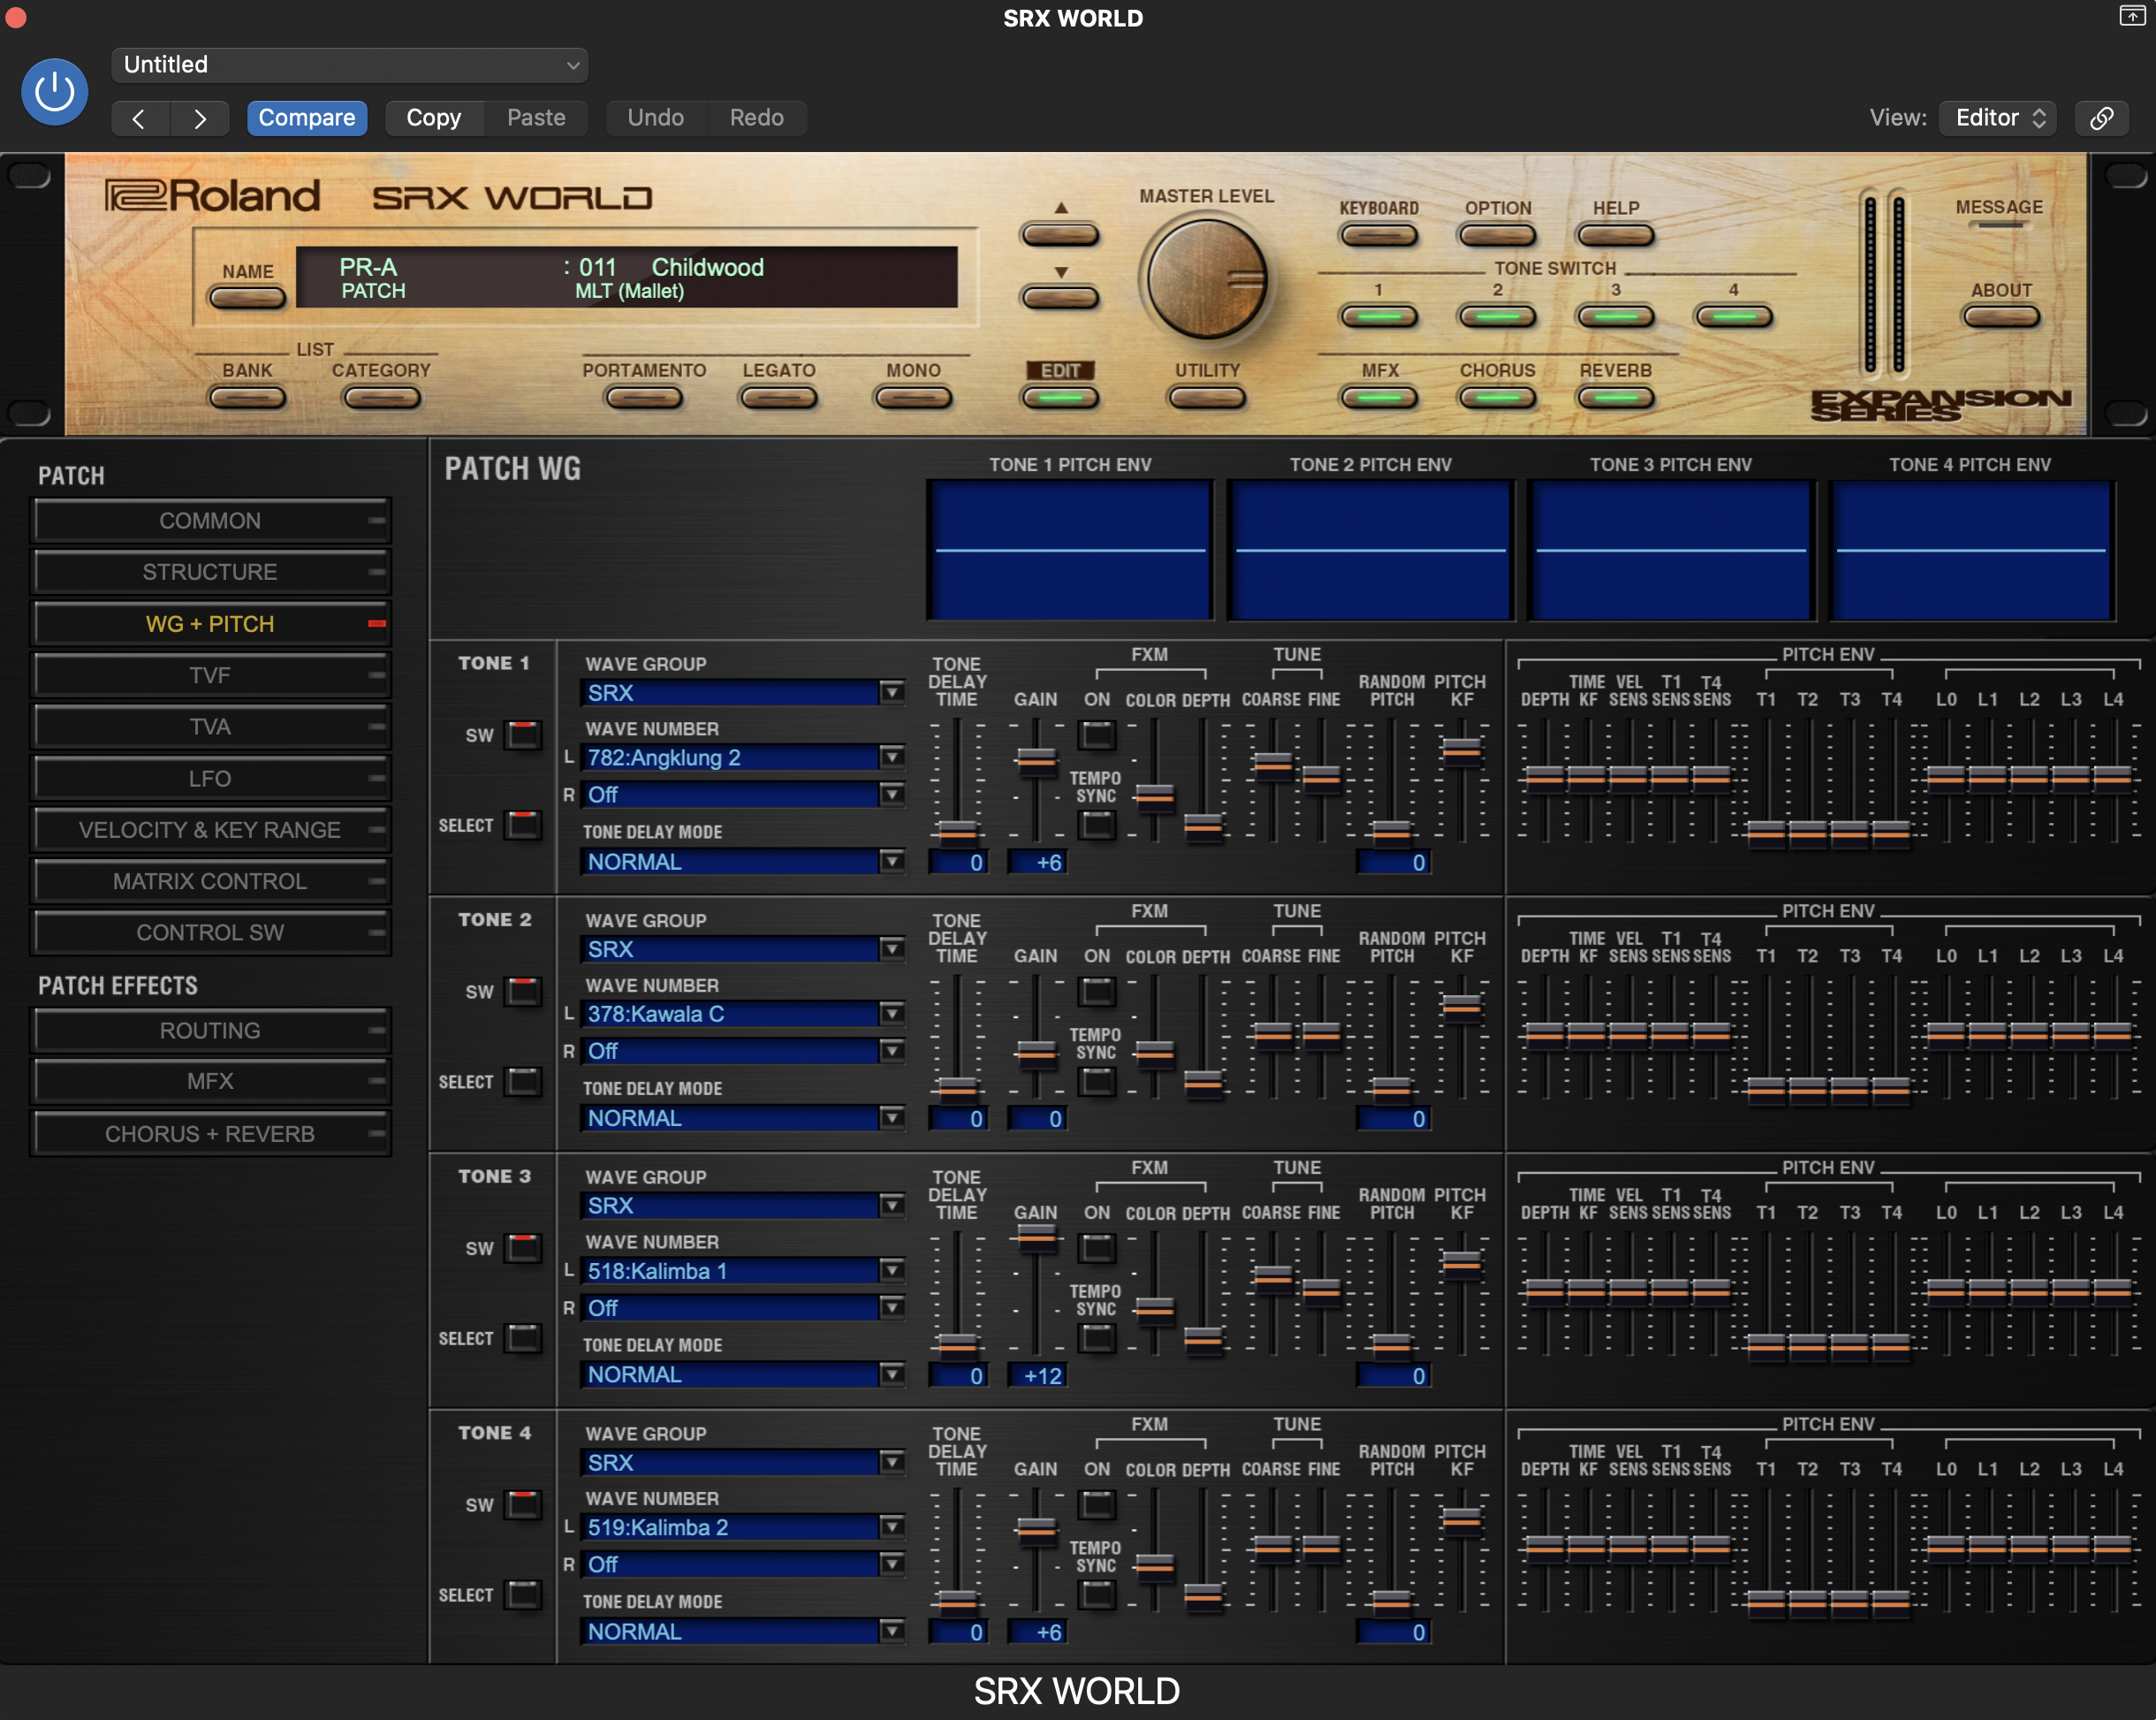This screenshot has height=1720, width=2156.
Task: Click the Copy button
Action: point(434,118)
